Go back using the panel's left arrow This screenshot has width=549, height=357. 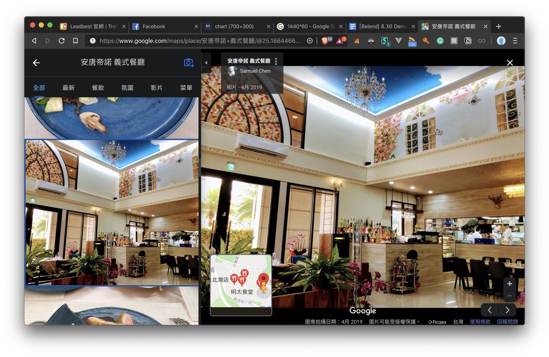[x=36, y=62]
